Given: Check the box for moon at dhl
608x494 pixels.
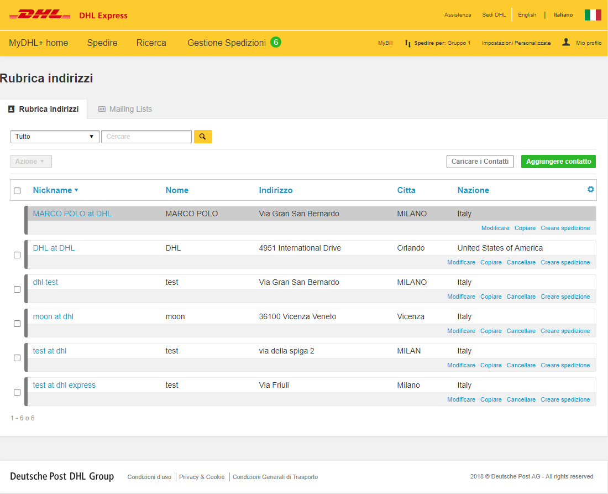Looking at the screenshot, I should tap(17, 324).
